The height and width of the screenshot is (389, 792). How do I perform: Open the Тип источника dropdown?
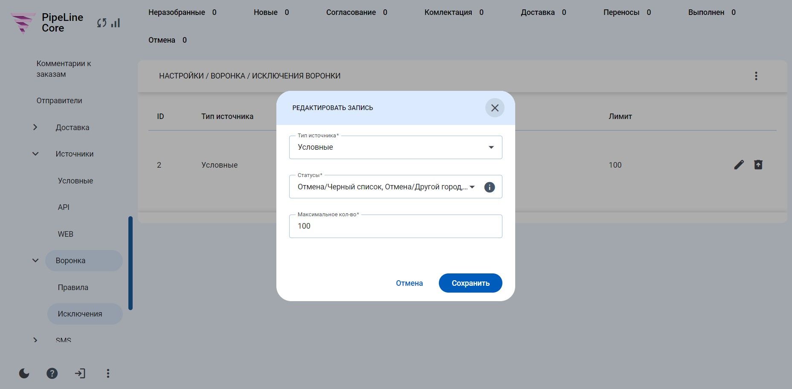tap(395, 147)
